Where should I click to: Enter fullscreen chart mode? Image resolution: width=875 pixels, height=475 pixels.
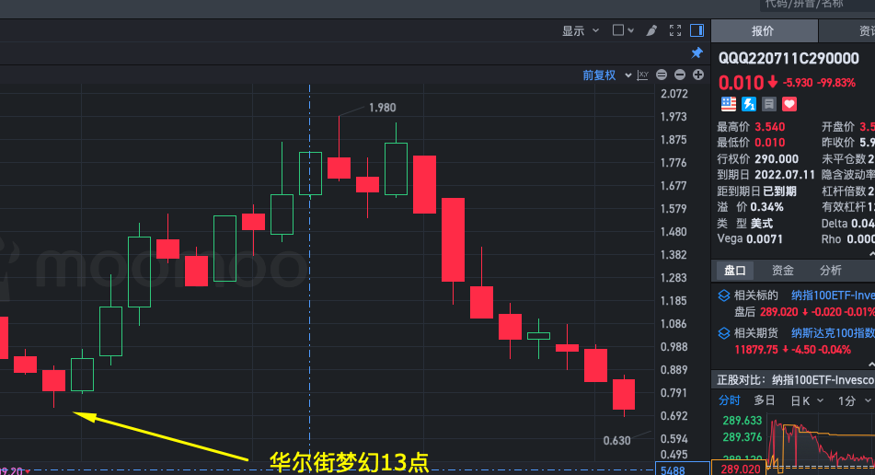pyautogui.click(x=675, y=30)
